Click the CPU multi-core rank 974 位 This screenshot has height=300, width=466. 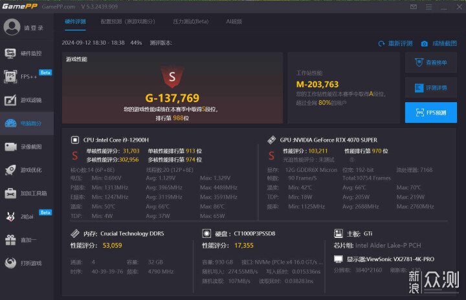click(x=194, y=160)
